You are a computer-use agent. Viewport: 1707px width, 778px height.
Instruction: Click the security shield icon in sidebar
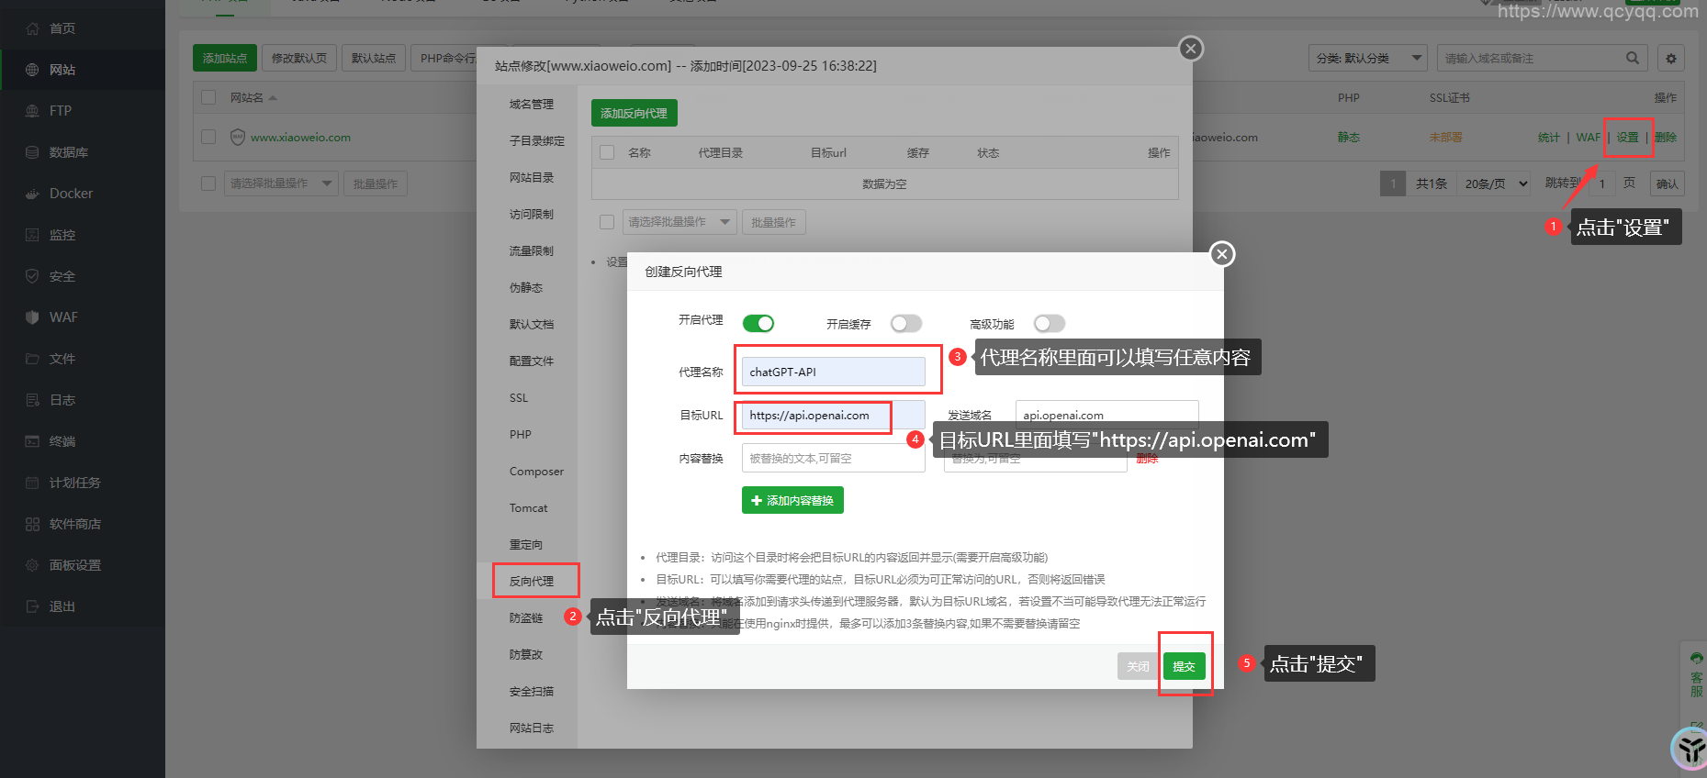click(x=32, y=276)
